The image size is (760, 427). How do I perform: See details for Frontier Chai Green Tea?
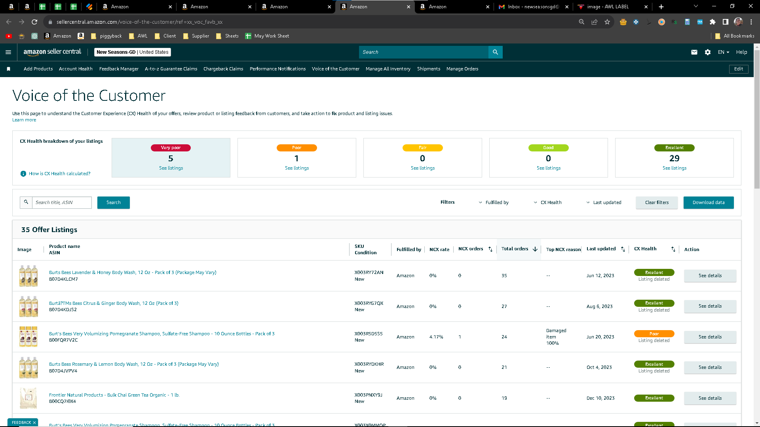click(710, 398)
